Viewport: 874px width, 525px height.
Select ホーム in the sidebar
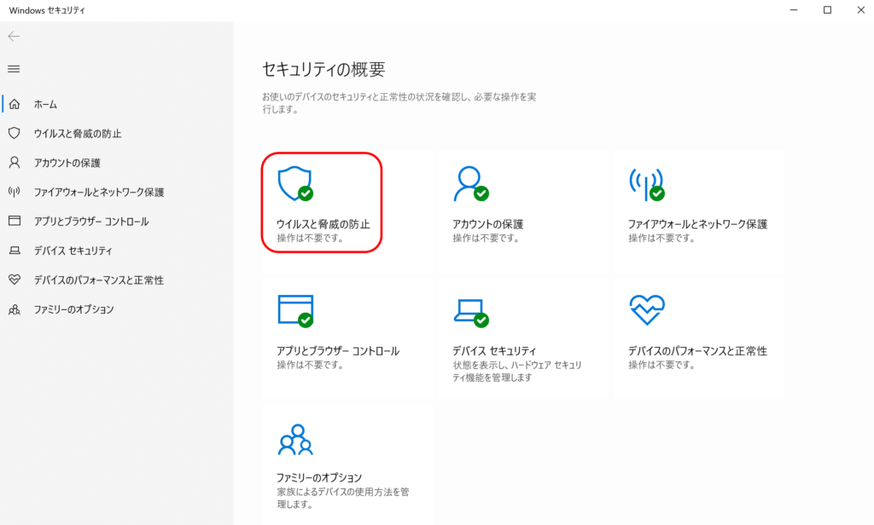tap(46, 104)
